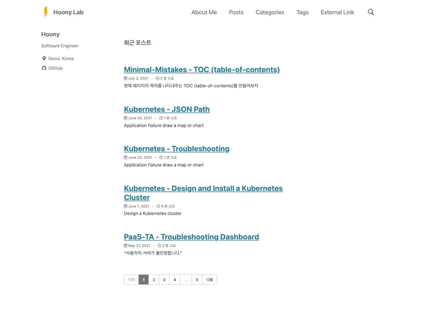Image resolution: width=423 pixels, height=315 pixels.
Task: Open the Minimal-Mistakes TOC post
Action: tap(202, 70)
